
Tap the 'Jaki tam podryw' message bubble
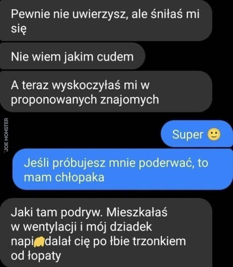click(x=106, y=233)
